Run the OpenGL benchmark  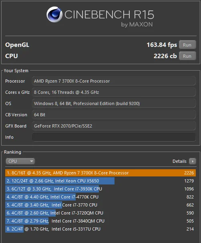click(187, 45)
